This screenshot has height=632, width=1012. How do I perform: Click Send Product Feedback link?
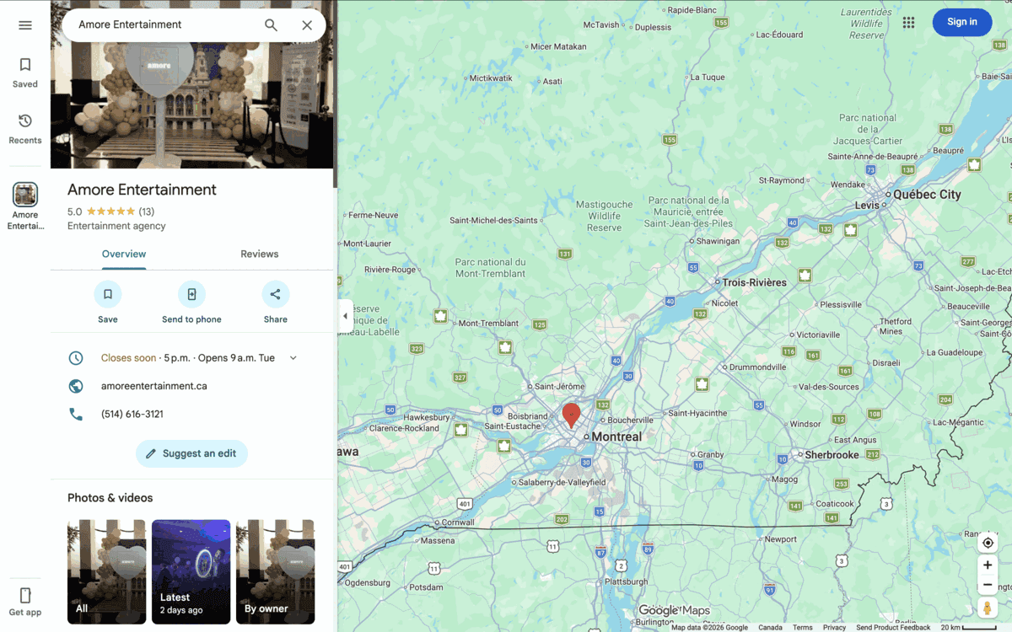893,627
